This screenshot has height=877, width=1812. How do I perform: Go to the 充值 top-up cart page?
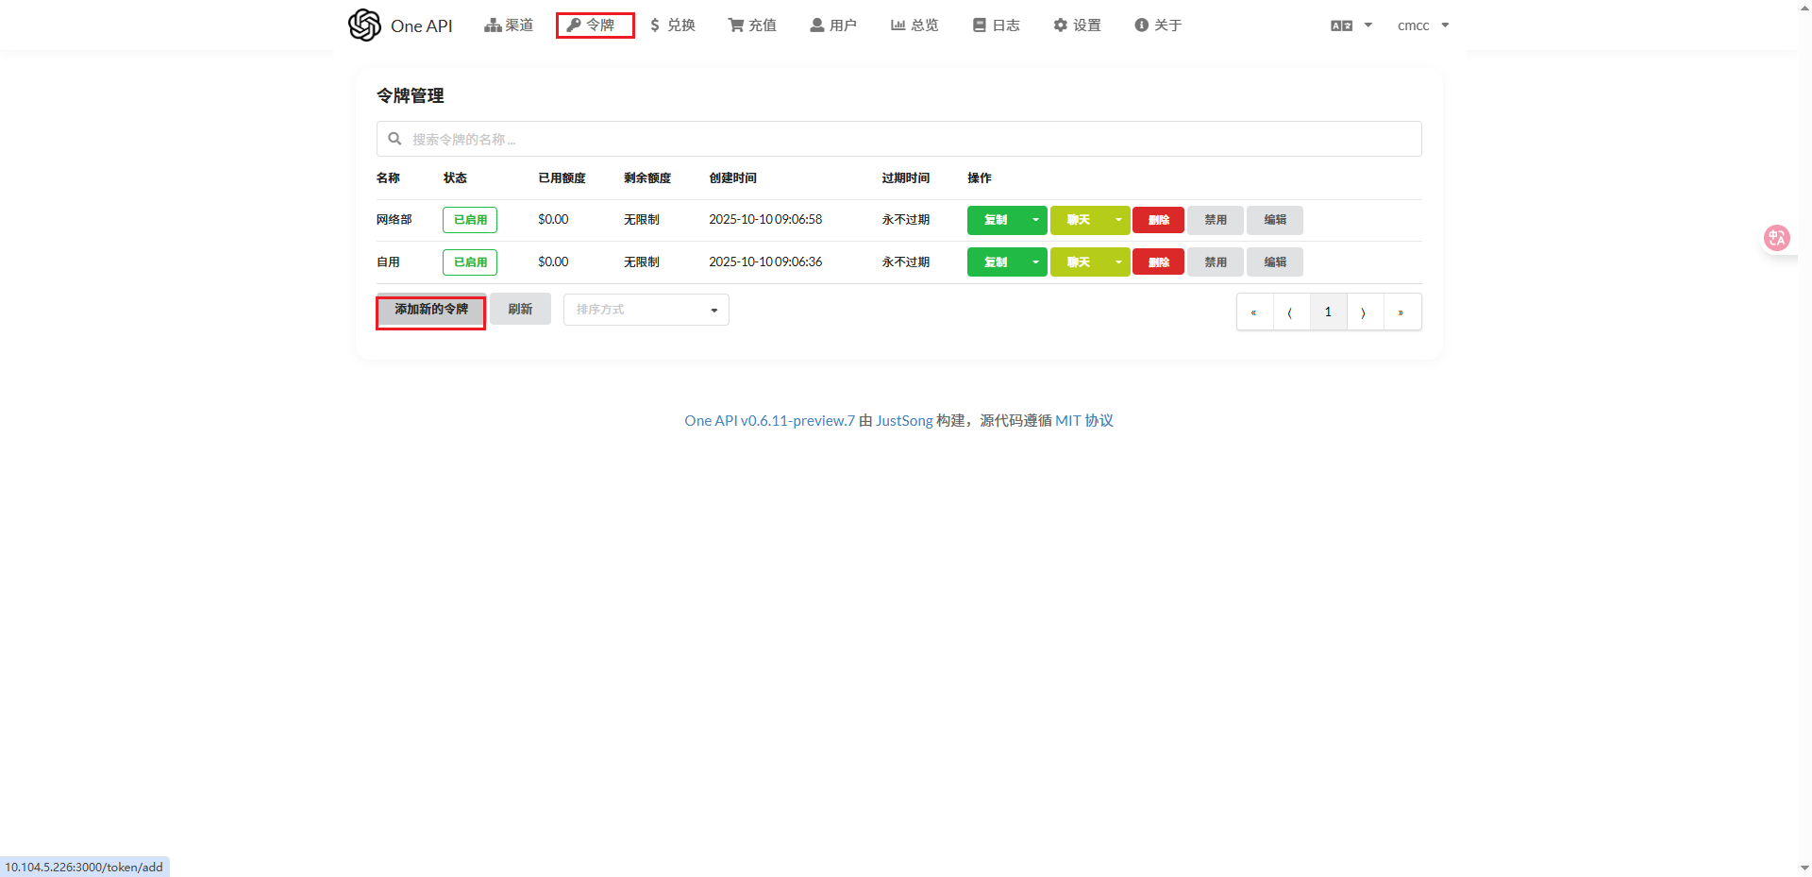[x=752, y=25]
